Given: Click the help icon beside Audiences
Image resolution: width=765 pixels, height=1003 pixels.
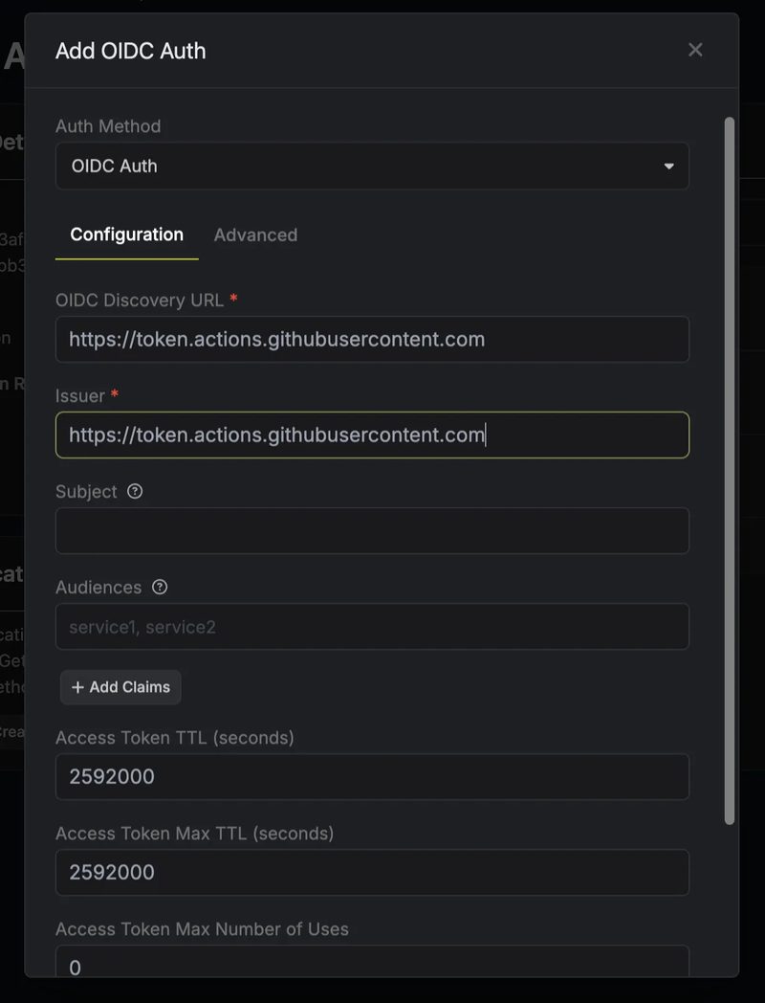Looking at the screenshot, I should 160,587.
